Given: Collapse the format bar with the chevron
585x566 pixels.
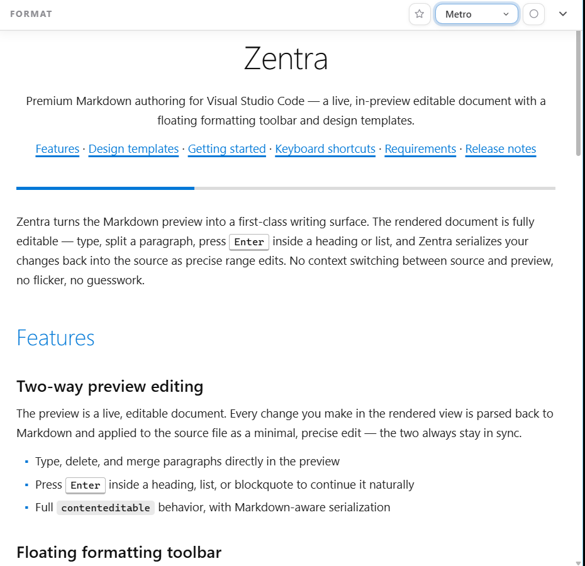Looking at the screenshot, I should click(562, 14).
